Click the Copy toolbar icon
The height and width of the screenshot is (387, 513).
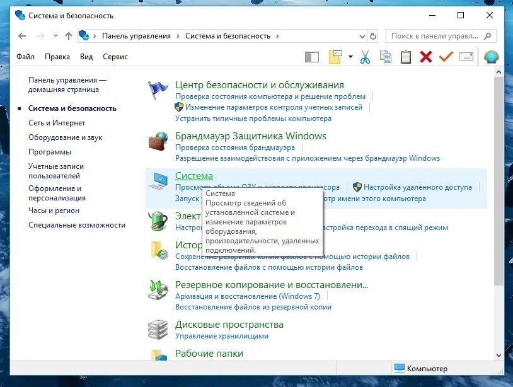point(386,57)
